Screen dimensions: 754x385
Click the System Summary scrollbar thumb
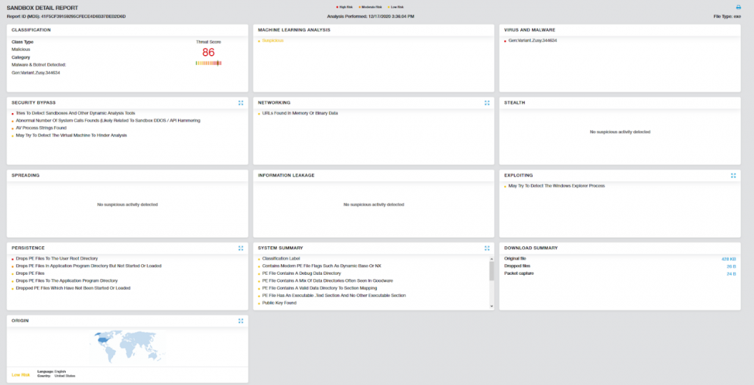click(492, 271)
